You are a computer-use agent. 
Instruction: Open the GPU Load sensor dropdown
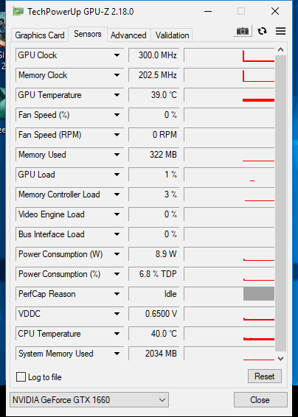tap(117, 175)
